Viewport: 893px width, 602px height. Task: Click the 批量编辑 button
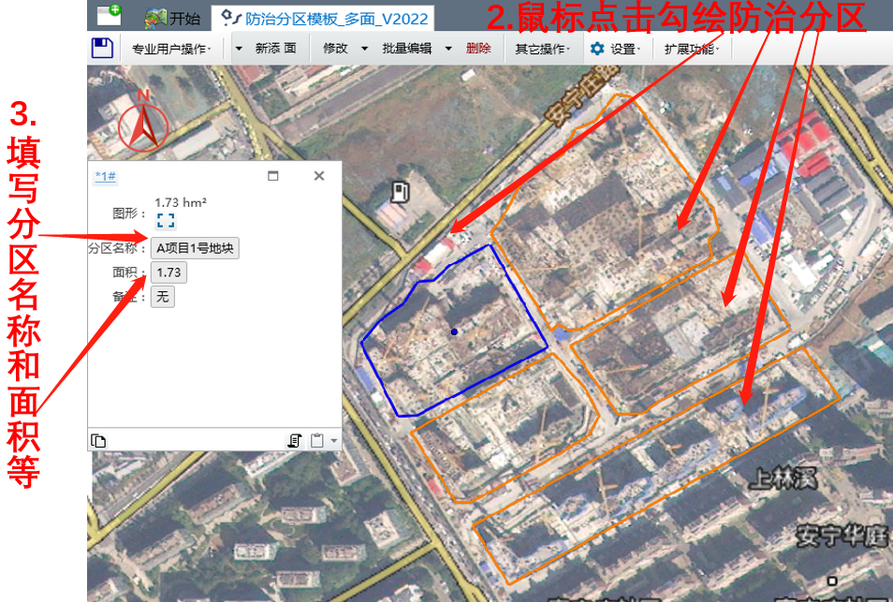[406, 49]
